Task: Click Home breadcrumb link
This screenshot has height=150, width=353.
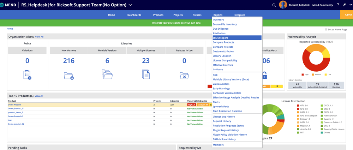Action: point(10,29)
